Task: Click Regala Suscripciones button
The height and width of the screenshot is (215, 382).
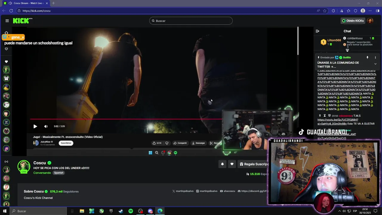Action: [x=254, y=164]
